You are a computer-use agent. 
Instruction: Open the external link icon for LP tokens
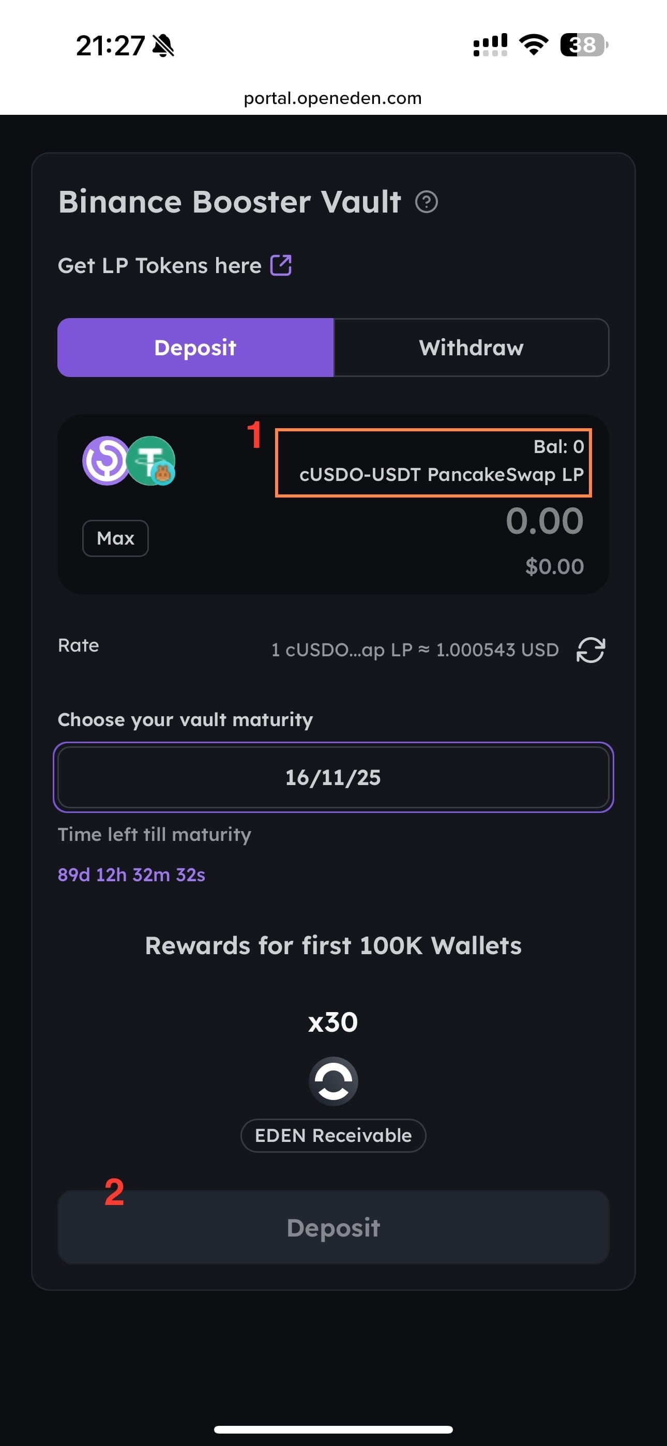click(281, 265)
